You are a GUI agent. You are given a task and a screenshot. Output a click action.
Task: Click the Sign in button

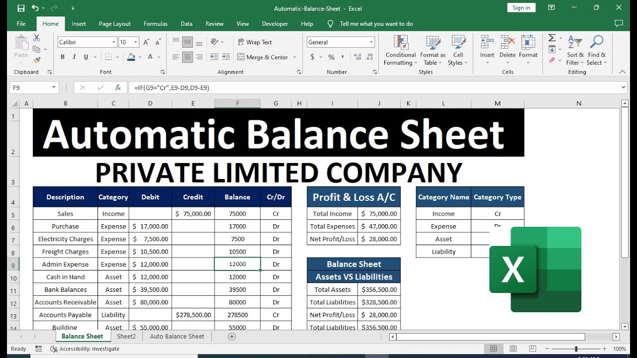(521, 7)
